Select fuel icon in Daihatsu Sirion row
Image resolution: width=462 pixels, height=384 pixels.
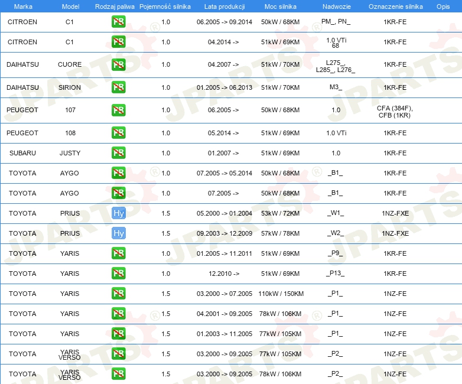[x=118, y=87]
